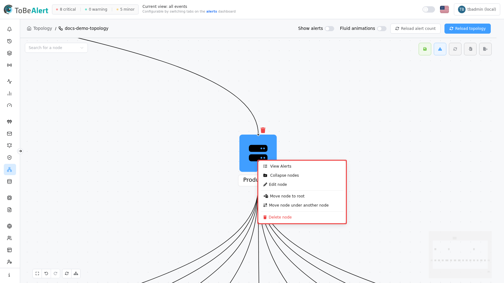Image resolution: width=504 pixels, height=283 pixels.
Task: Click the fit-to-screen canvas control
Action: [37, 274]
